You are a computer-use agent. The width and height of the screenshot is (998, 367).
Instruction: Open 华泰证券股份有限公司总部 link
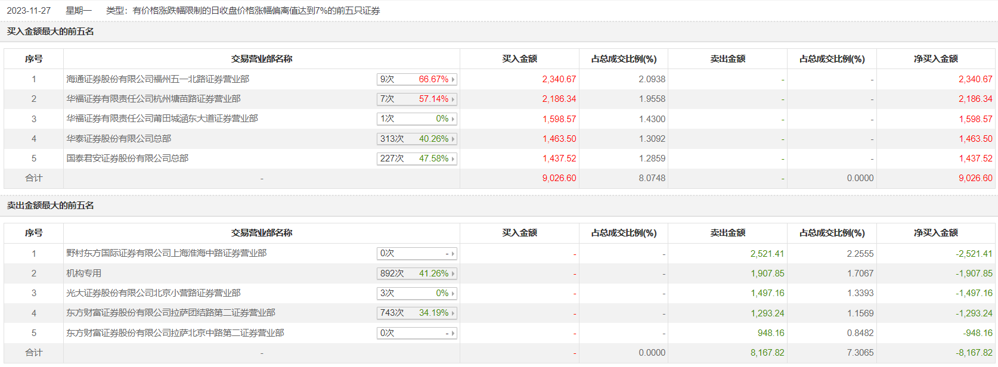point(119,139)
